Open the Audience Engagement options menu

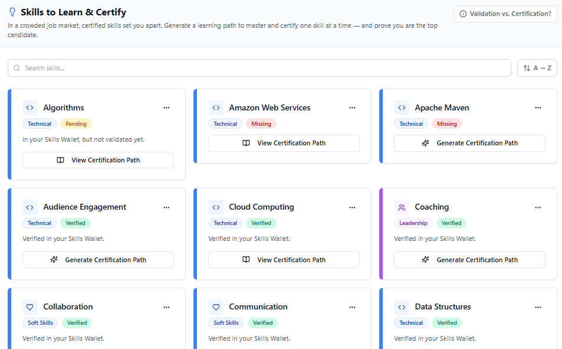click(166, 207)
